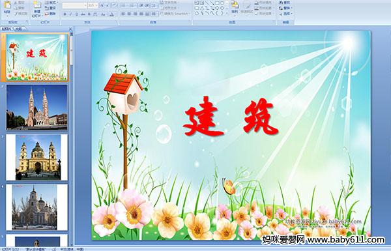Switch to the Outline tab in pane

tap(19, 29)
